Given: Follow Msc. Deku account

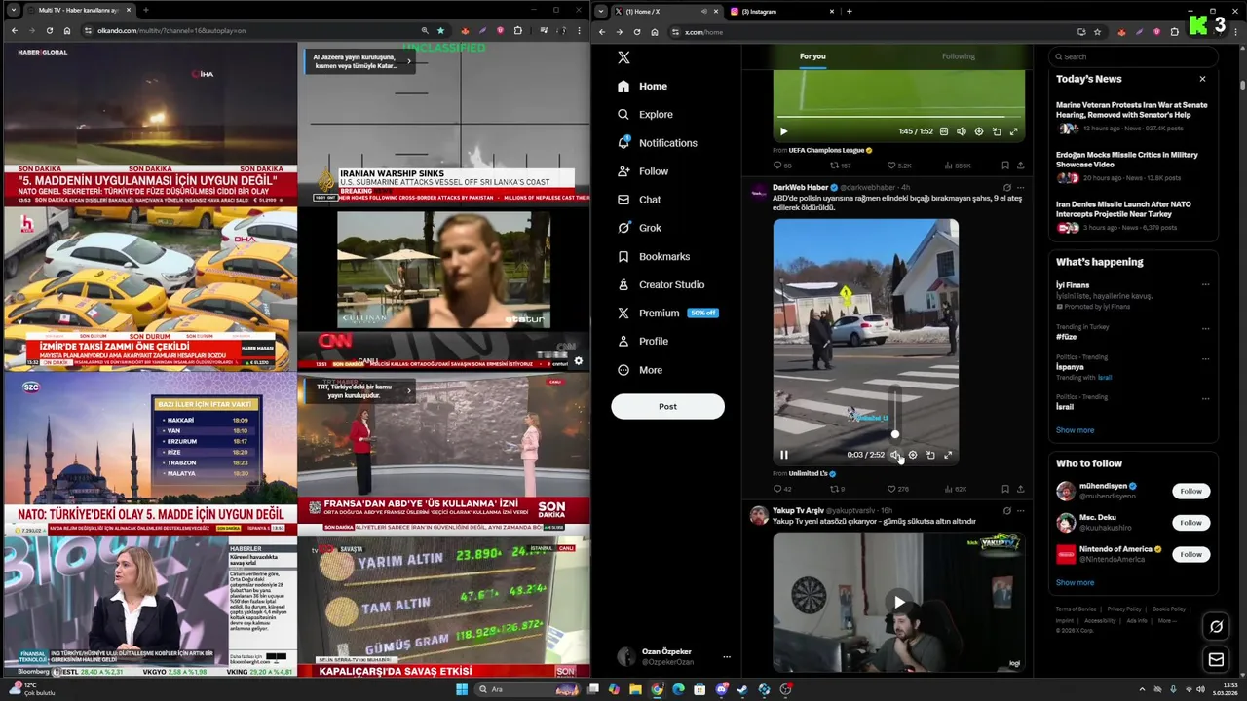Looking at the screenshot, I should click(1190, 523).
